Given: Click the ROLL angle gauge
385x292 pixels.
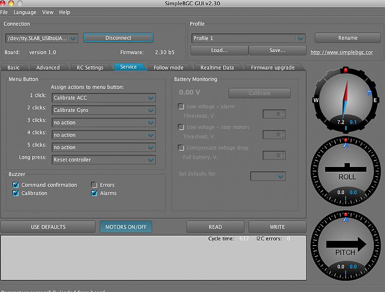Looking at the screenshot, I should point(346,171).
